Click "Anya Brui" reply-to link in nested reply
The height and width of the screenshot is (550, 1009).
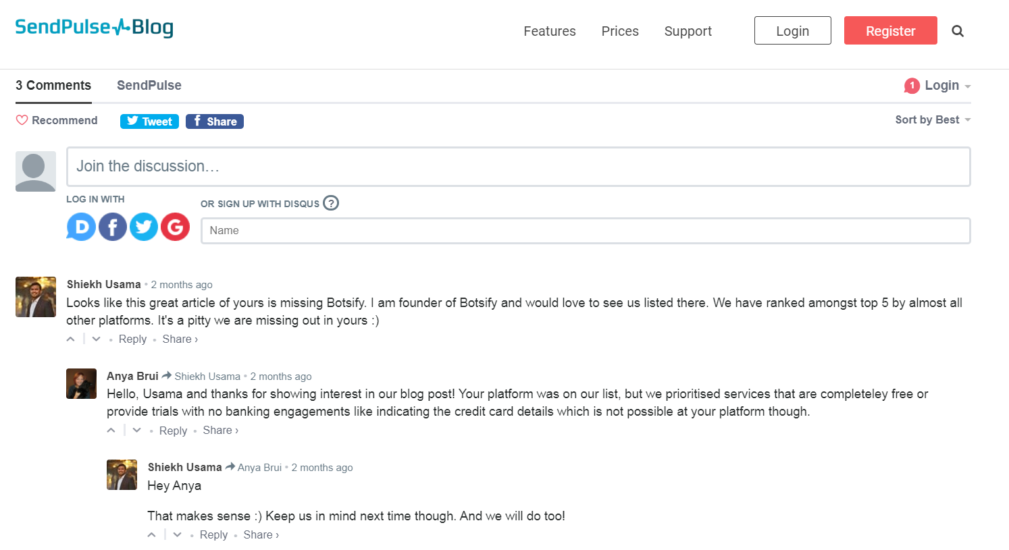click(259, 468)
